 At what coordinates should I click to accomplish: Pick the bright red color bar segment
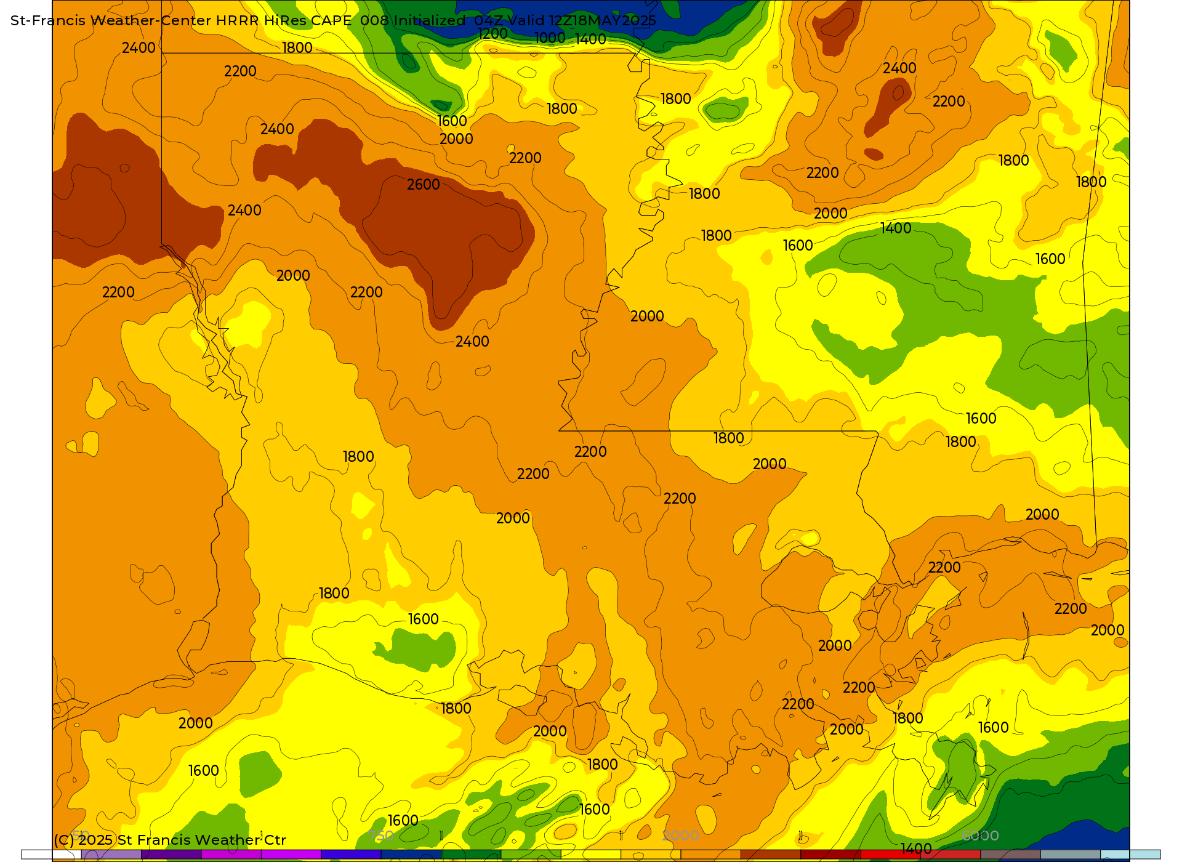tap(890, 855)
